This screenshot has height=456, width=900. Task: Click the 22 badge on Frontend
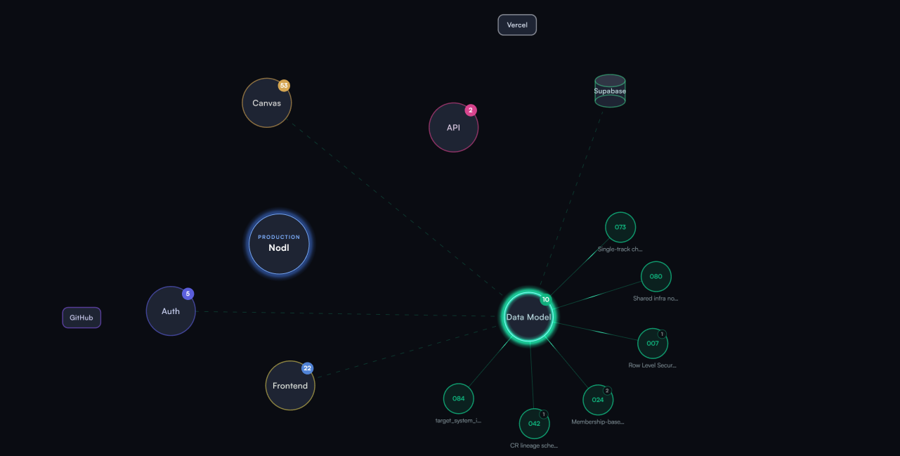pyautogui.click(x=307, y=368)
